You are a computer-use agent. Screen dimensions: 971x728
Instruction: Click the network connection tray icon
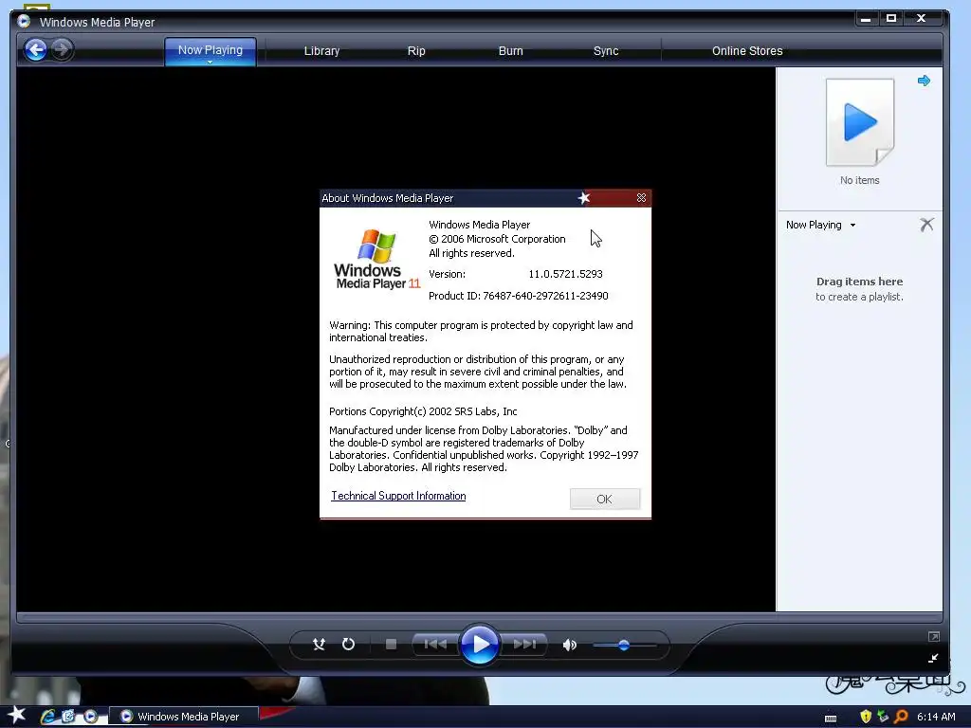(x=883, y=717)
